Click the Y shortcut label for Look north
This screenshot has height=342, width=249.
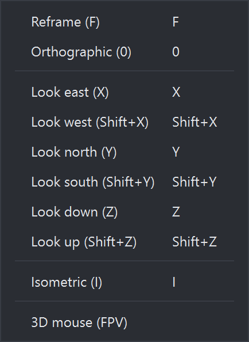point(176,152)
